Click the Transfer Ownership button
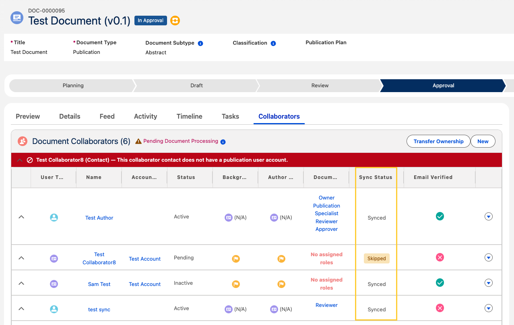Image resolution: width=514 pixels, height=325 pixels. (x=438, y=141)
